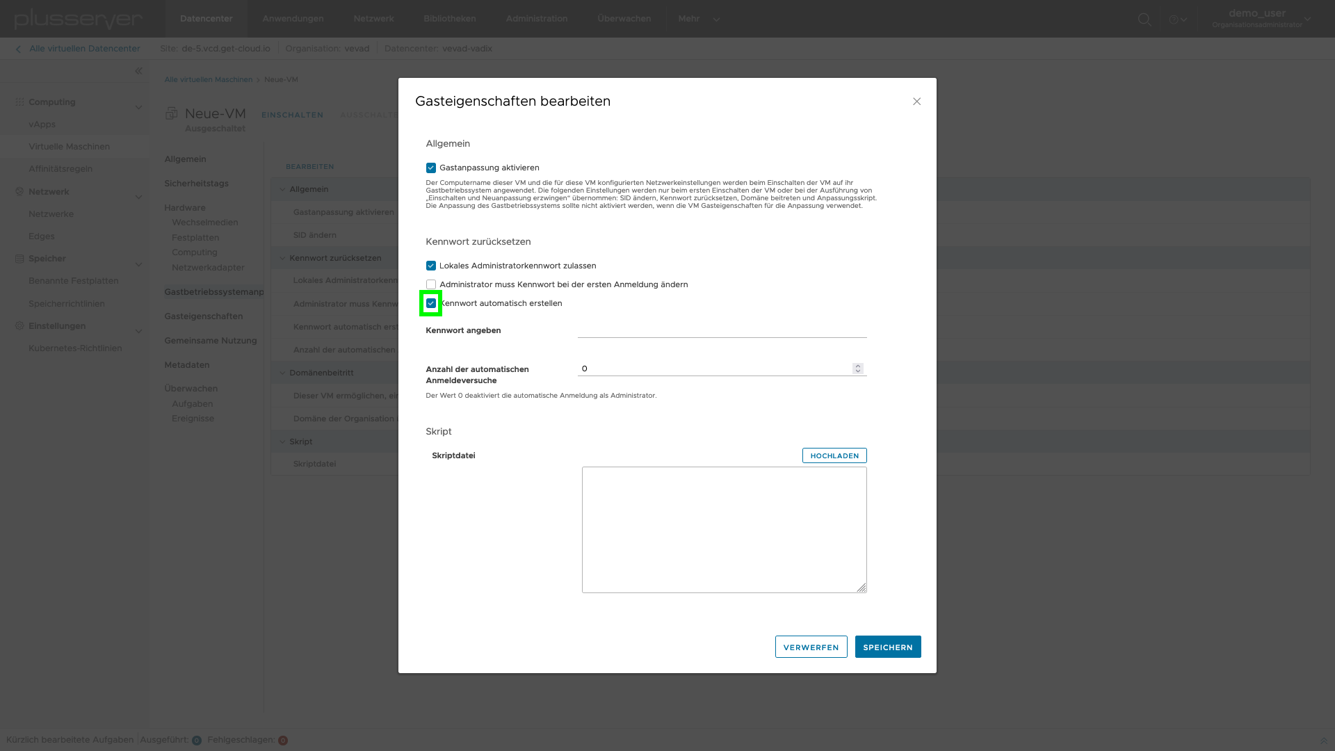The width and height of the screenshot is (1335, 751).
Task: Click the Computing sidebar icon
Action: coord(19,102)
